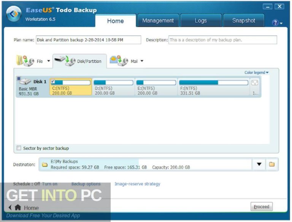
Task: Uncheck the C:(NTFS) partition checkbox
Action: (x=53, y=81)
